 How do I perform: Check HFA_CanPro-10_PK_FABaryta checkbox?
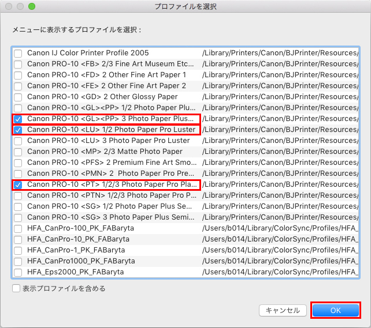[x=18, y=240]
